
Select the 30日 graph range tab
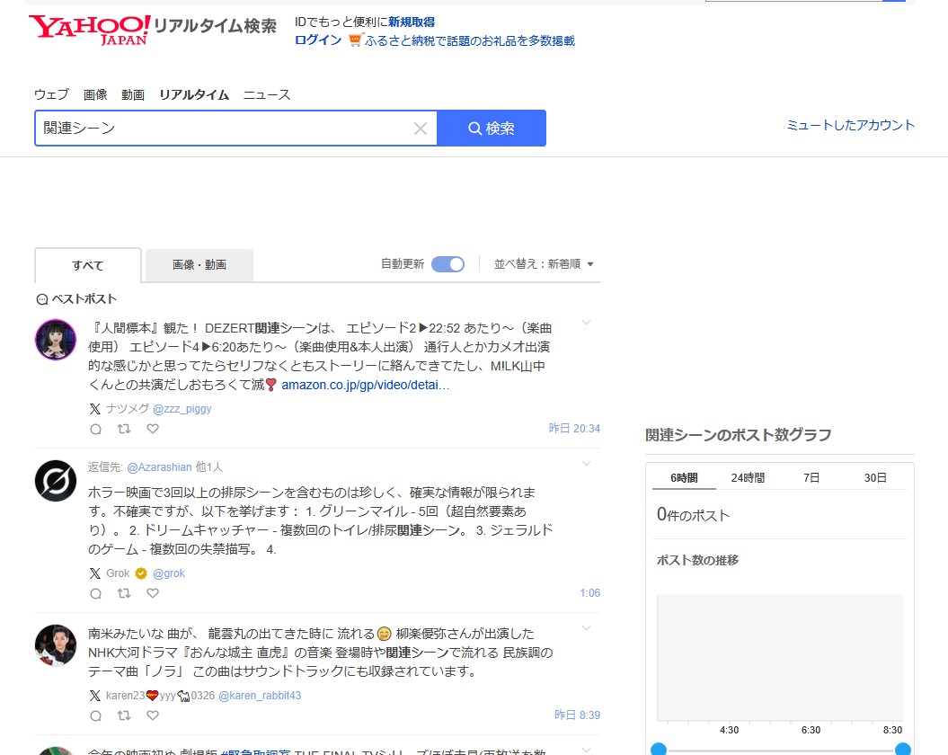click(x=875, y=478)
